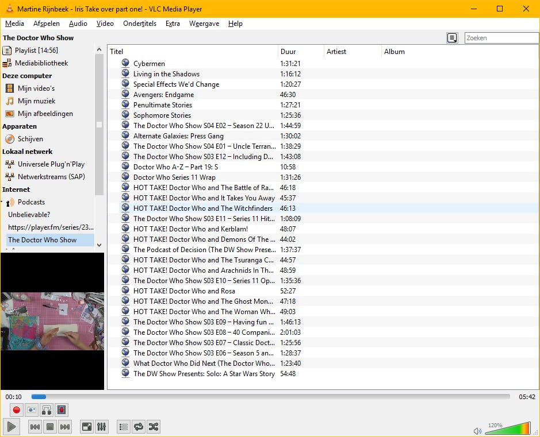Open the Weergave menu
The image size is (540, 437).
204,24
